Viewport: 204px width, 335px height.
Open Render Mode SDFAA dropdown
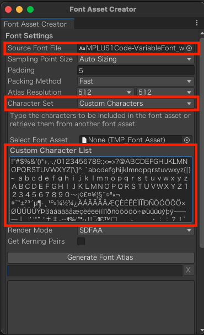[136, 230]
